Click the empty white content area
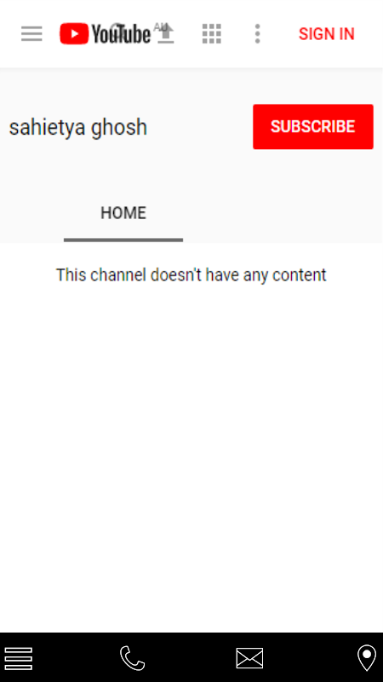 pyautogui.click(x=191, y=457)
